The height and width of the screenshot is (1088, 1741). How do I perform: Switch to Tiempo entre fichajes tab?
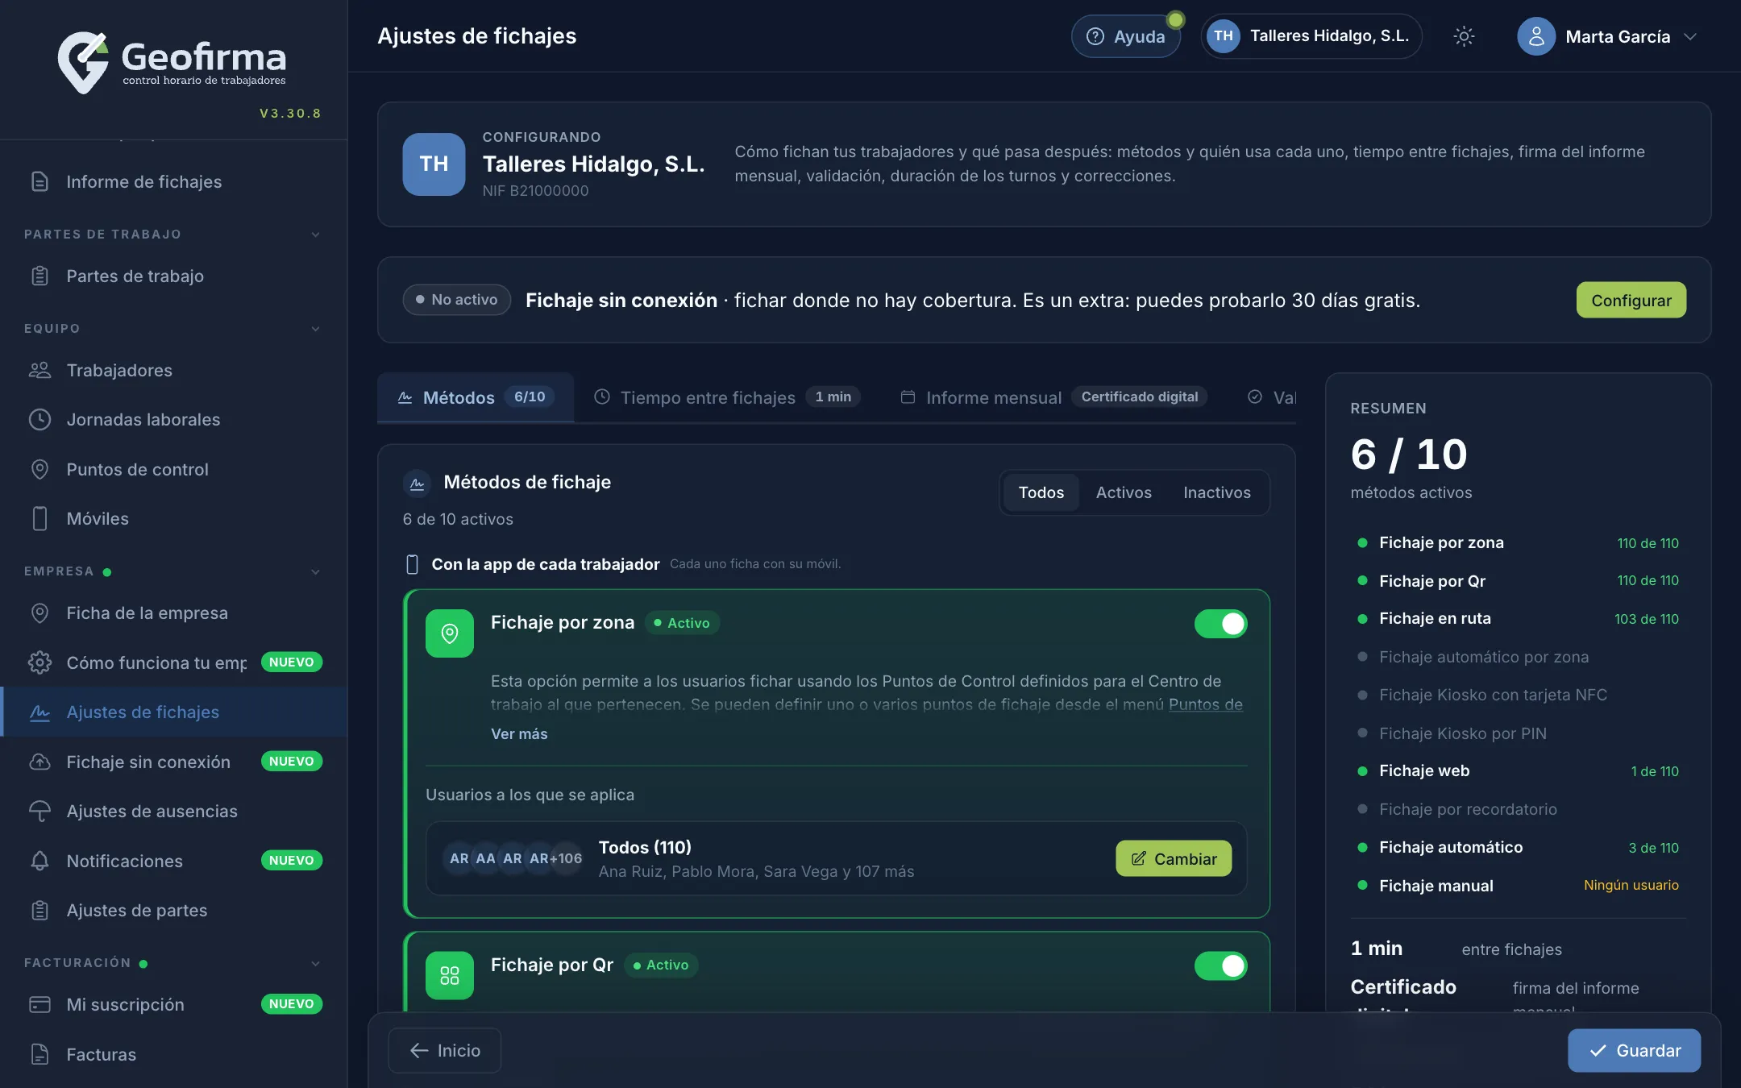tap(727, 397)
